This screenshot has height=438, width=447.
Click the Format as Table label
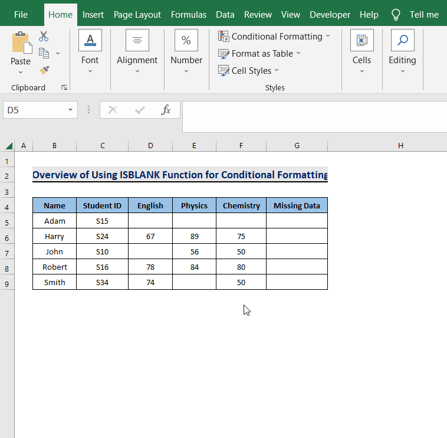[262, 54]
